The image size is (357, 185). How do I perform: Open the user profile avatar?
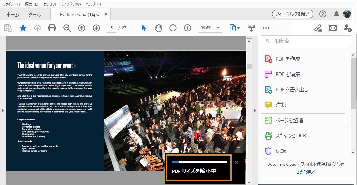pos(347,14)
